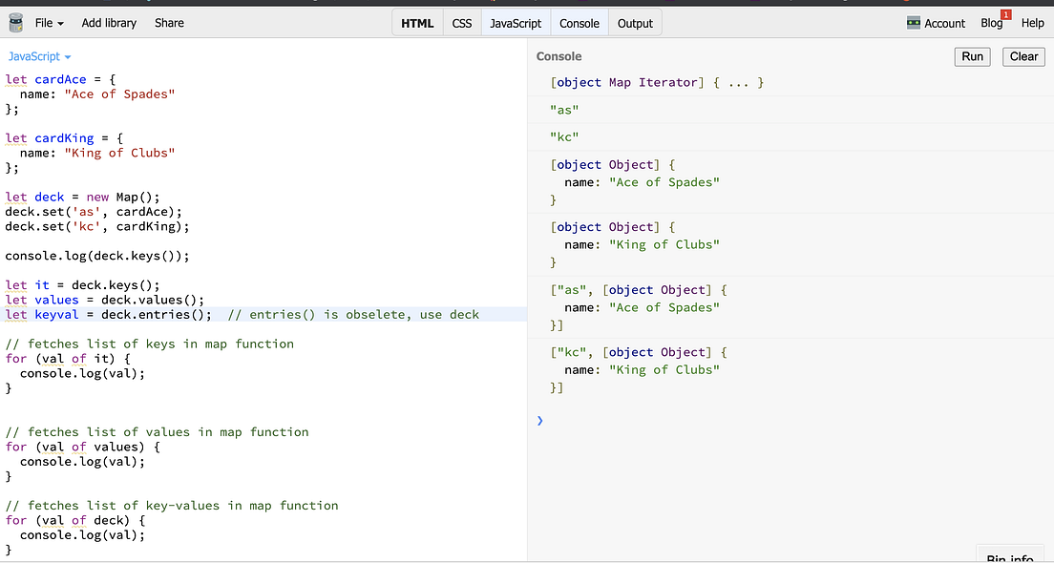Switch to the HTML tab

(x=417, y=22)
